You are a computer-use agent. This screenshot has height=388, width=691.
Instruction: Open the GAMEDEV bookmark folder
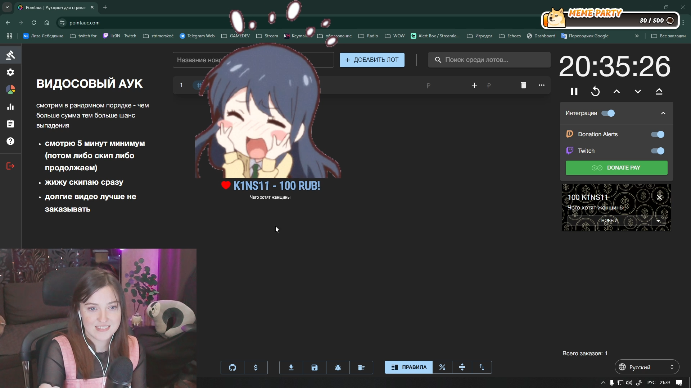(235, 36)
